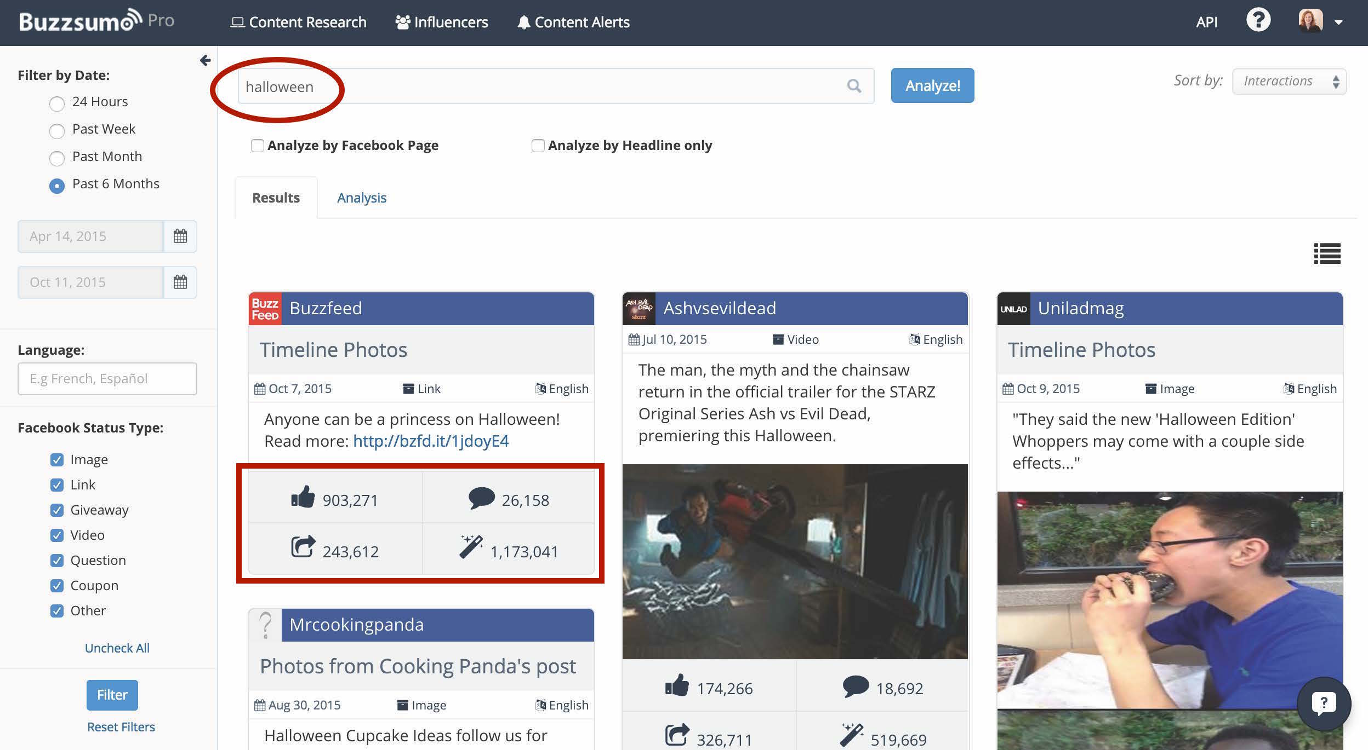Click the halloween search field

556,86
